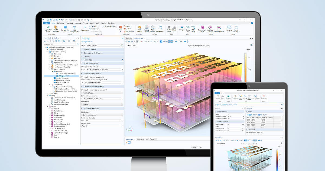Expand the Domain Selection section
Viewport: 325px width, 171px height.
tap(102, 50)
